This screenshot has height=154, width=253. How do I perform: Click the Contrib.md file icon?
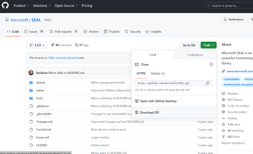pos(31,130)
